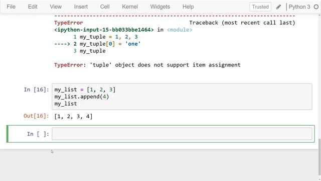Click the ipython-input-15-bb033bbe1464 traceback text
Image resolution: width=321 pixels, height=181 pixels.
104,30
